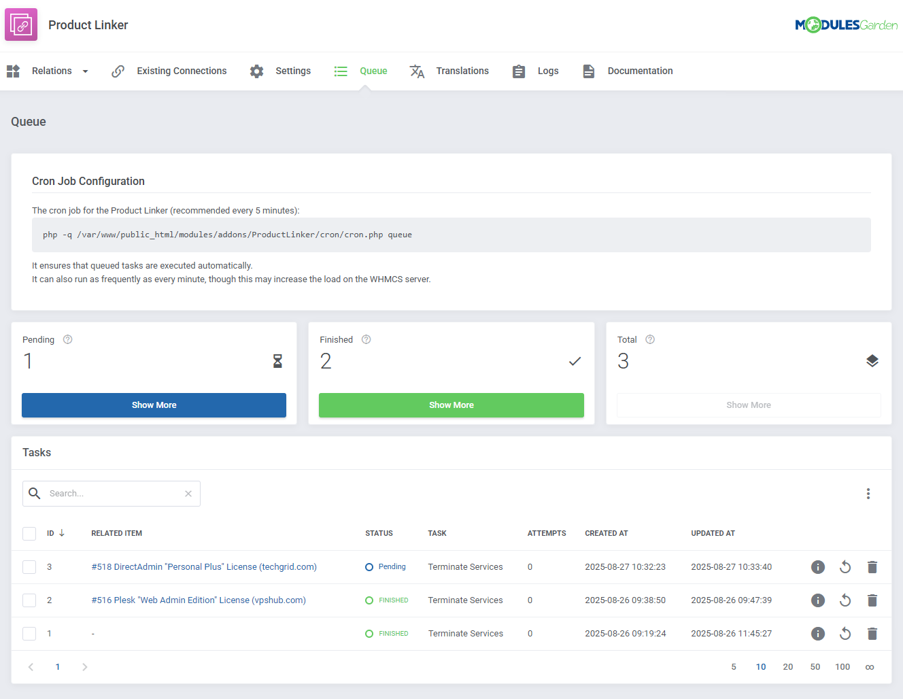Screen dimensions: 903x699
Task: Click the question mark help icon beside Total
Action: (x=649, y=339)
